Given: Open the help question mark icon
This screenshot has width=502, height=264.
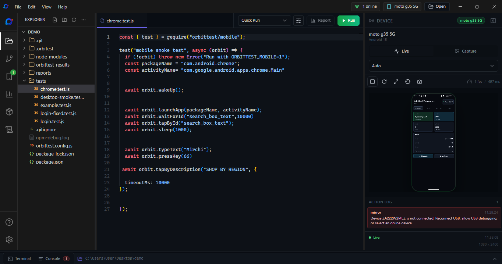Looking at the screenshot, I should pos(9,222).
